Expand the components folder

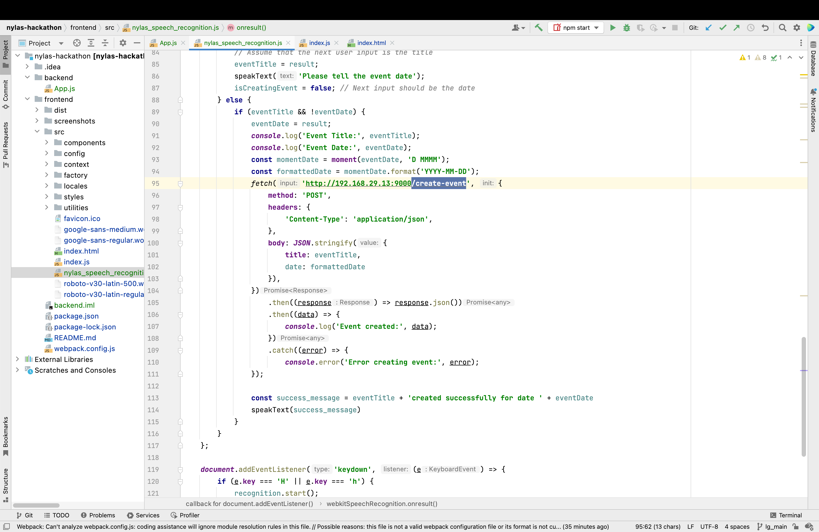[x=47, y=142]
